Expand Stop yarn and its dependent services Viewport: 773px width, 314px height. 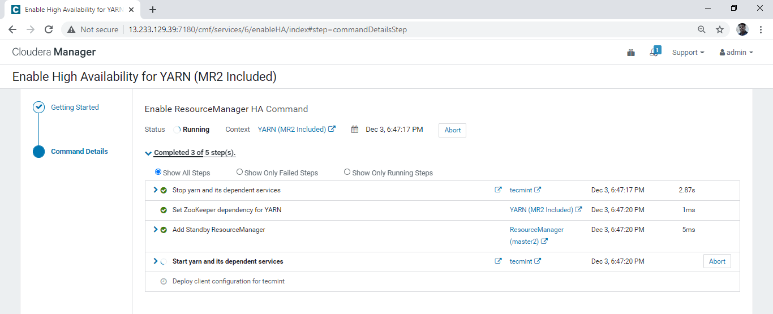[156, 190]
